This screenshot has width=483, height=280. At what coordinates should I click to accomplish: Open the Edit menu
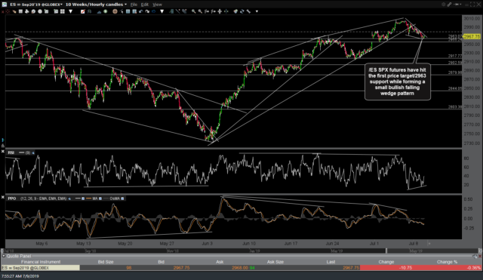[145, 5]
